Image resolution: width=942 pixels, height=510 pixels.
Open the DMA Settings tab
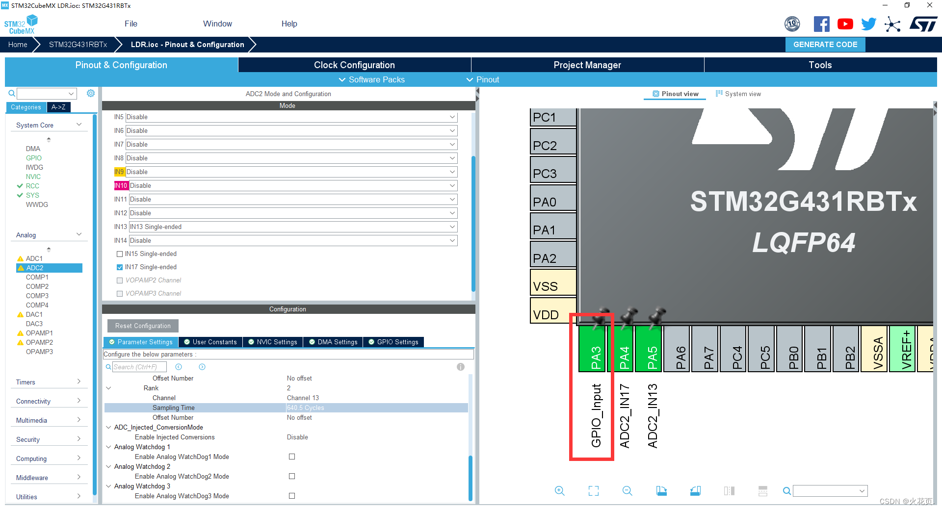333,342
